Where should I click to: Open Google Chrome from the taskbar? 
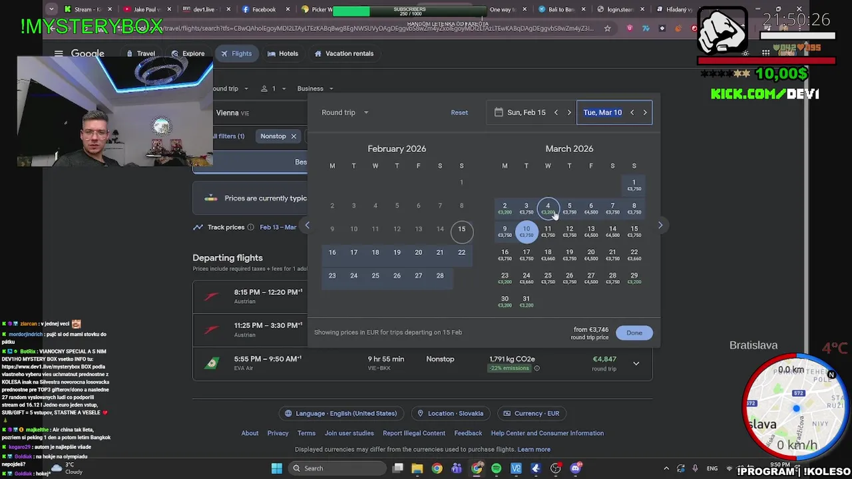(x=437, y=468)
